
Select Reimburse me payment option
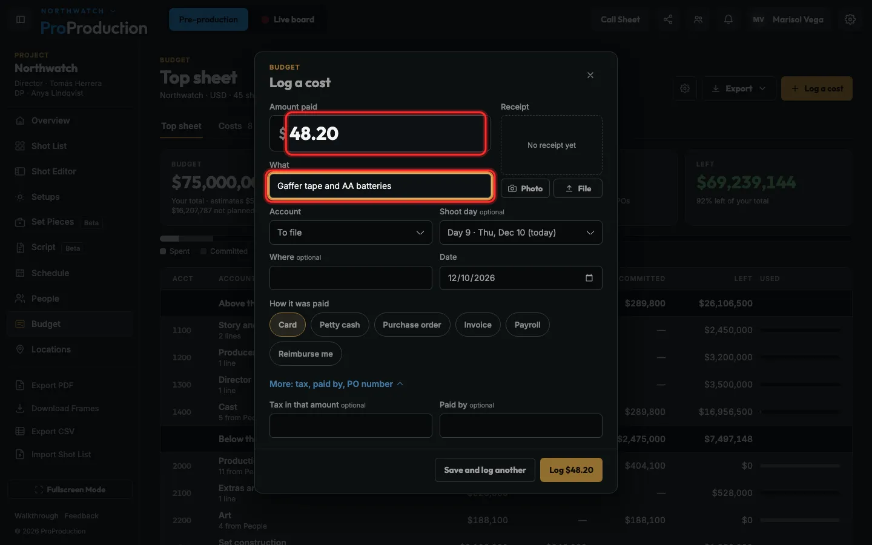coord(306,354)
